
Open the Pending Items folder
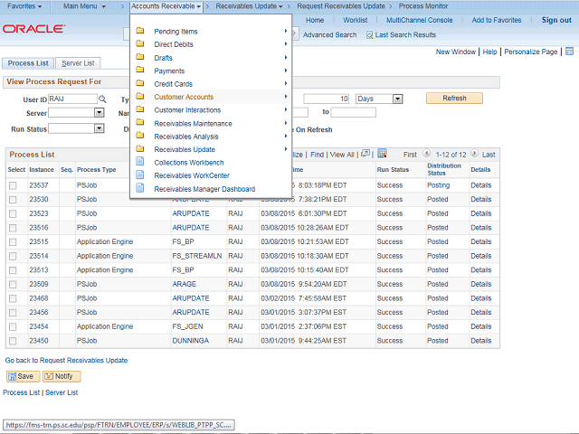click(x=176, y=32)
